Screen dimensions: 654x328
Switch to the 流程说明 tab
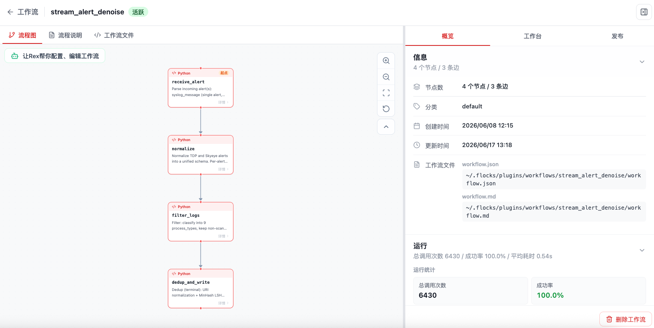click(x=65, y=35)
